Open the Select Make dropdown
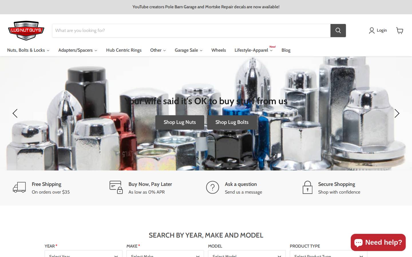This screenshot has width=412, height=257. tap(165, 254)
